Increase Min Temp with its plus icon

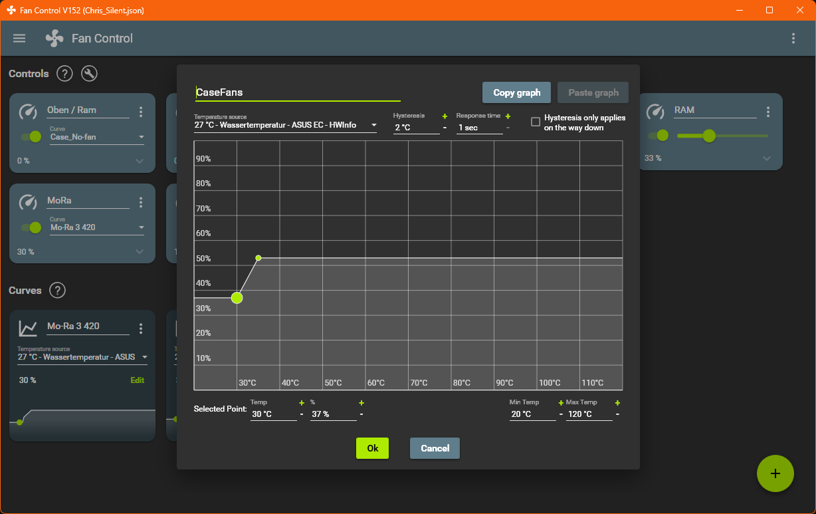tap(561, 403)
